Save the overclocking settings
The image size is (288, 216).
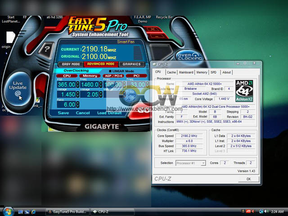(x=63, y=113)
